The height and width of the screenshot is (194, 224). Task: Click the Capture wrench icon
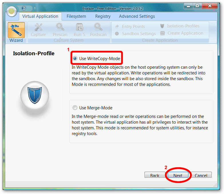(38, 27)
